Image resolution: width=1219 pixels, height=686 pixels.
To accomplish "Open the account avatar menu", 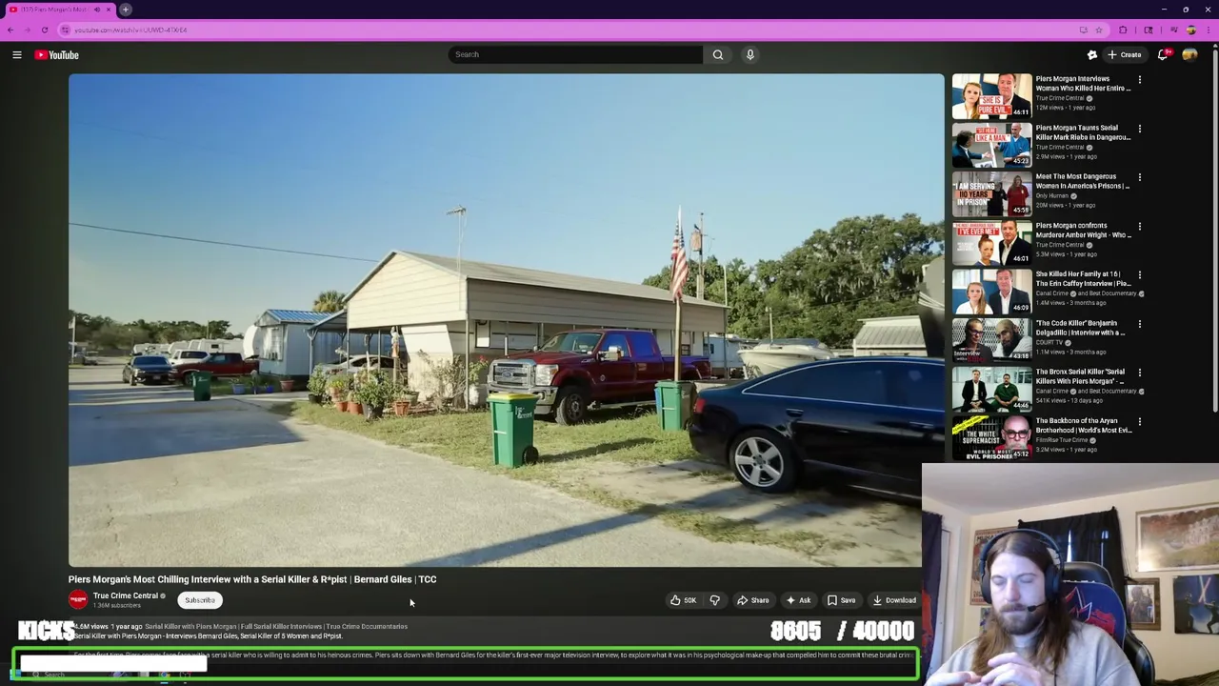I will 1189,55.
